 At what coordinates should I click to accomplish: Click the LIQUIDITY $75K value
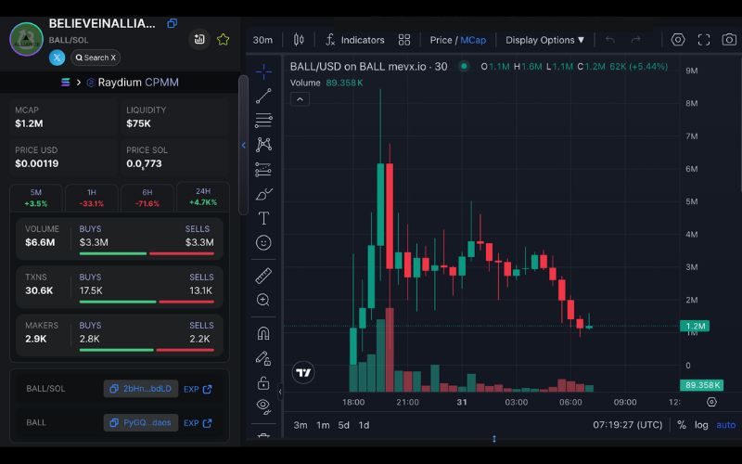click(138, 123)
